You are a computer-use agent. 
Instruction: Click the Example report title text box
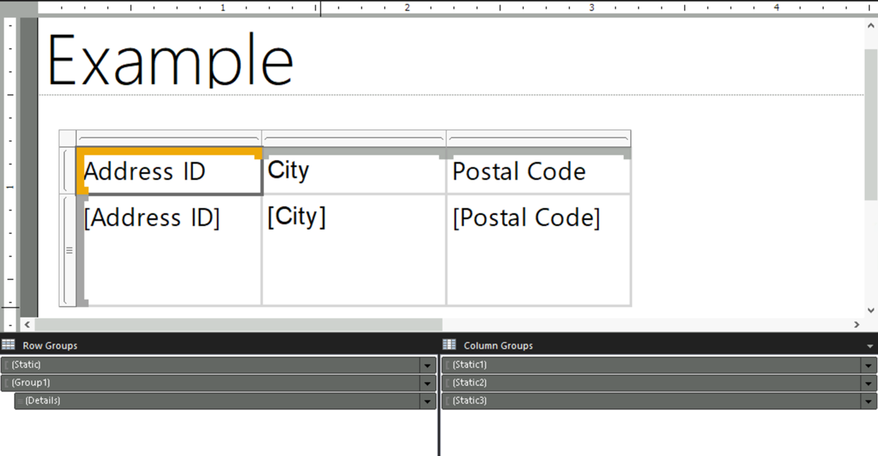[x=168, y=58]
